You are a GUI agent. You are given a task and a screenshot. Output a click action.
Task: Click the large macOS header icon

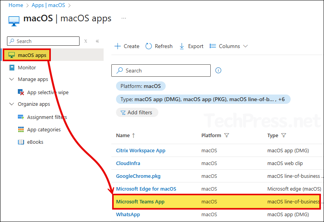14,21
